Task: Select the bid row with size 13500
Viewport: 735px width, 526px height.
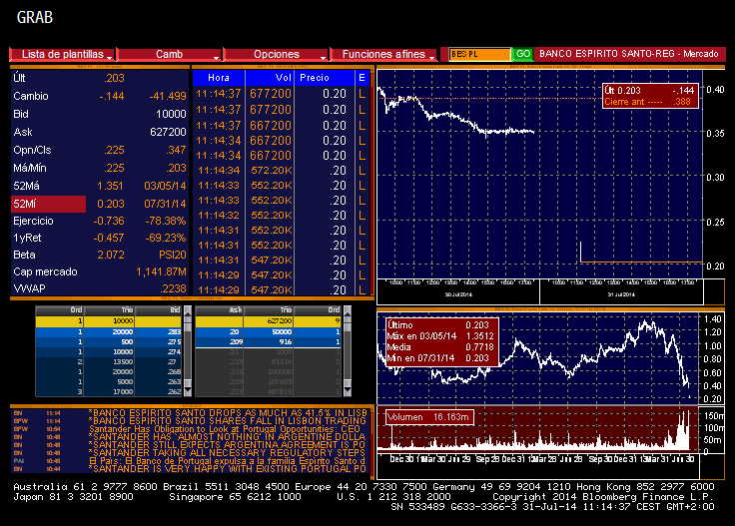Action: (x=109, y=361)
